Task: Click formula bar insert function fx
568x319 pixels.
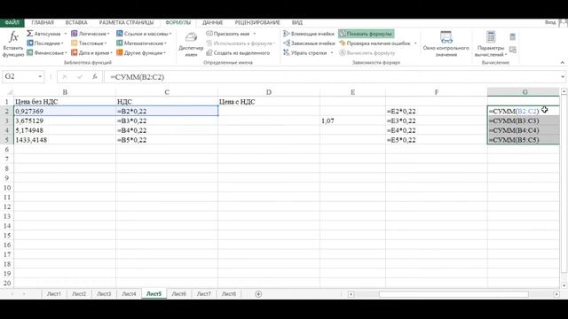Action: (x=95, y=77)
